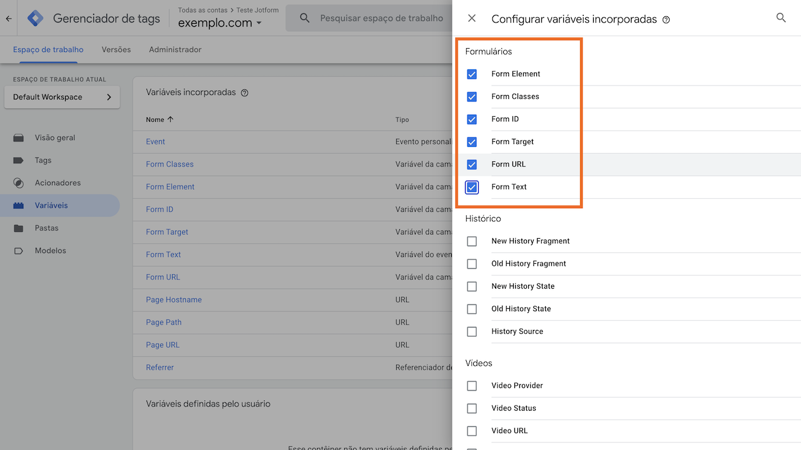Enable the New History Fragment checkbox
Screen dimensions: 801x450
click(472, 241)
